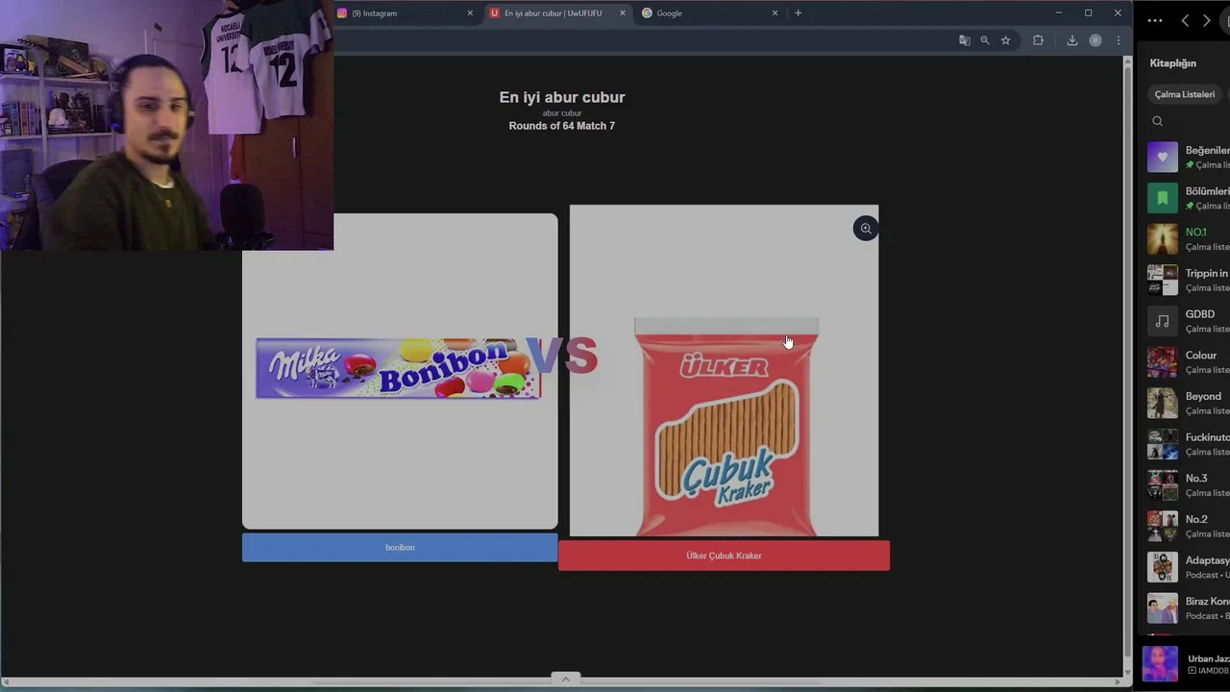Open the zoom indicator in address bar

point(985,40)
